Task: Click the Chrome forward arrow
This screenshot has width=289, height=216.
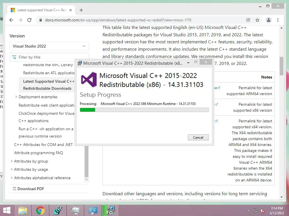Action: pyautogui.click(x=20, y=20)
